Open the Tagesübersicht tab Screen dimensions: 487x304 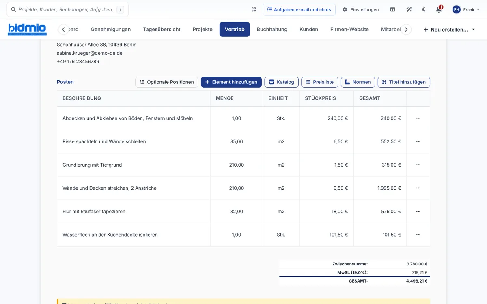point(162,29)
